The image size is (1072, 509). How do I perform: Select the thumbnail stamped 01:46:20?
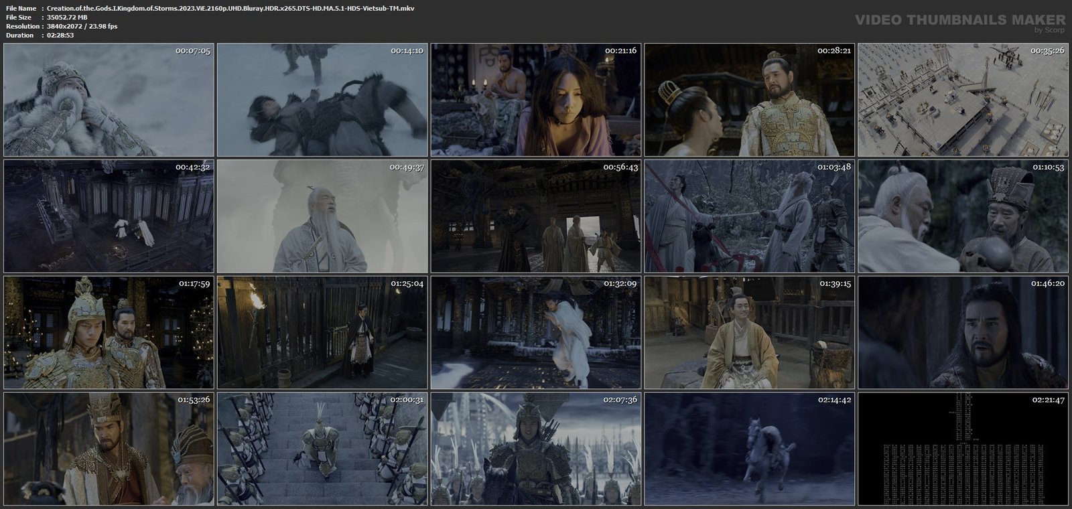tap(963, 333)
